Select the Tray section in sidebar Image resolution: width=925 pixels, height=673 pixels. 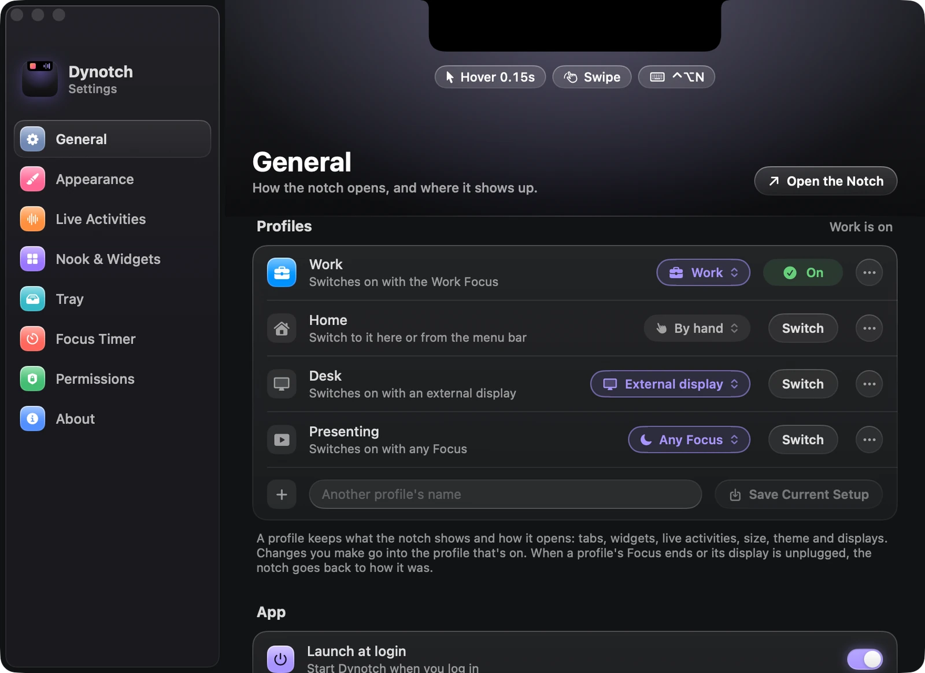click(113, 299)
